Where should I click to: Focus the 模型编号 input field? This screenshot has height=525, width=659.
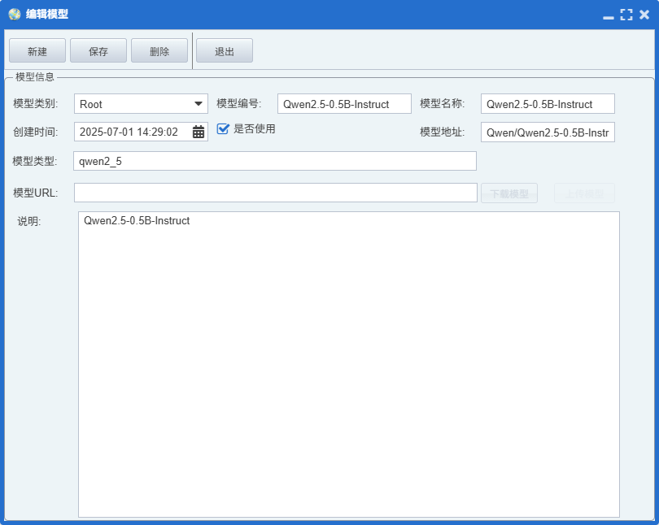[344, 104]
